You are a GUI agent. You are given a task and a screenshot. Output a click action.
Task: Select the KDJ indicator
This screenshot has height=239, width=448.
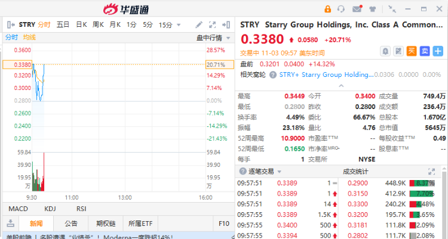point(50,209)
